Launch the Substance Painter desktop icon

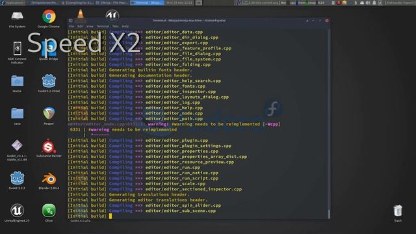49,146
